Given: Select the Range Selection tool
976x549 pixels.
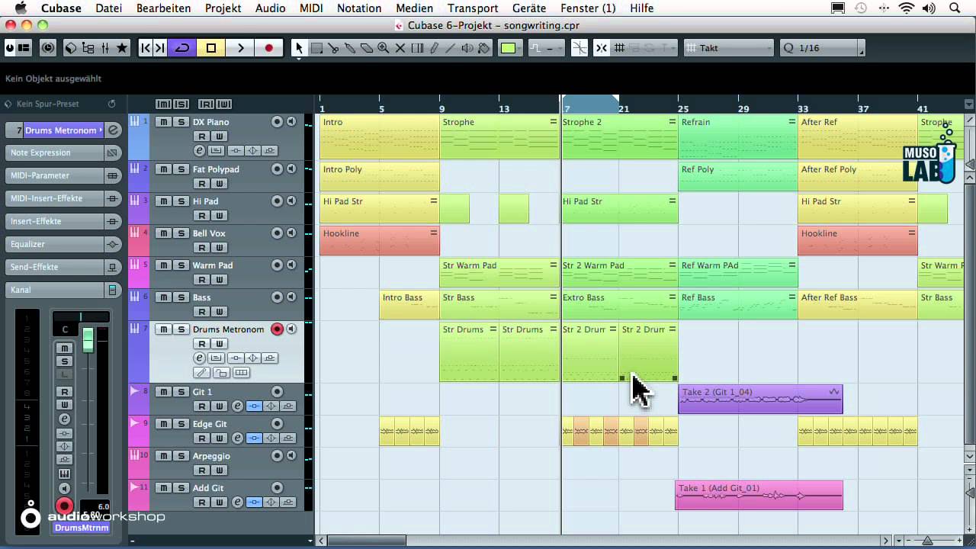Looking at the screenshot, I should point(316,48).
